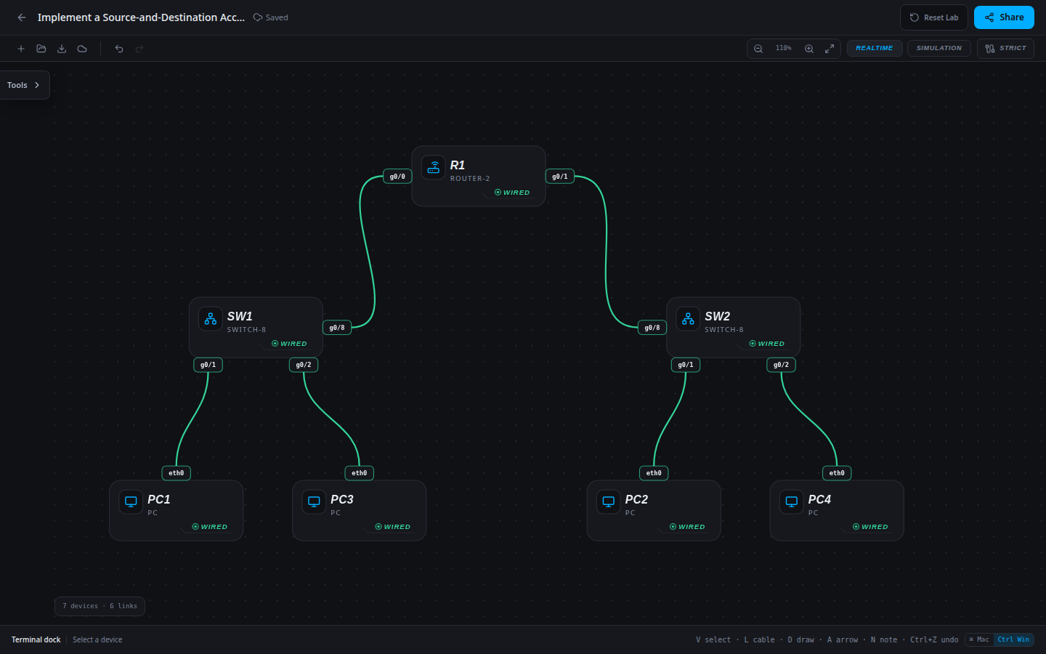Screen dimensions: 1046x654
Task: Click the R1 g0/0 port label
Action: tap(397, 177)
